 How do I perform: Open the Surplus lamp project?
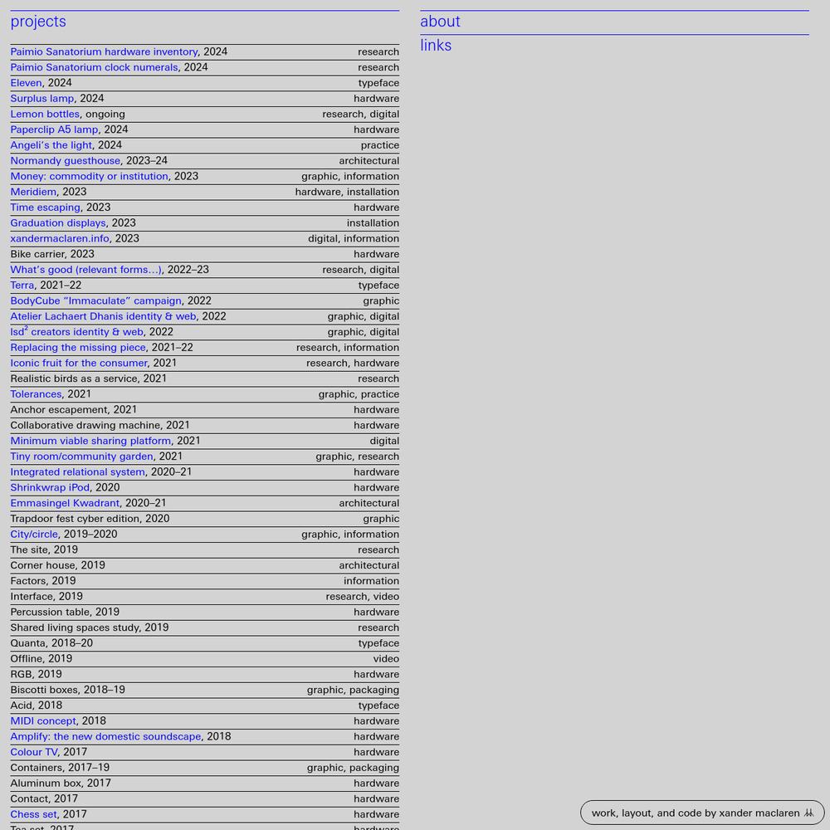click(x=42, y=99)
